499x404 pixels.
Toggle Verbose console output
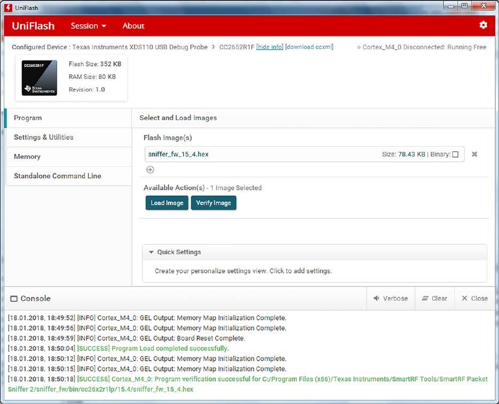click(x=391, y=299)
